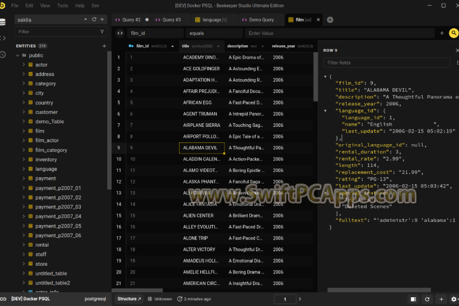Viewport: 459px width, 306px height.
Task: Expand the address table node
Action: [x=24, y=74]
